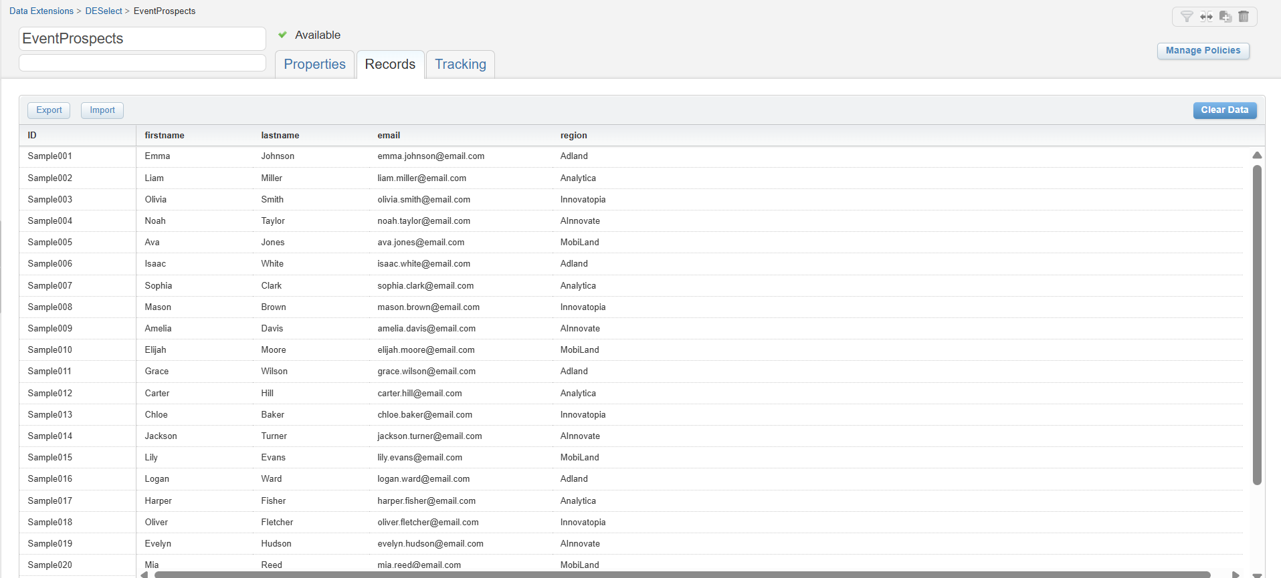Go to Data Extensions breadcrumb link
This screenshot has height=578, width=1281.
(41, 11)
